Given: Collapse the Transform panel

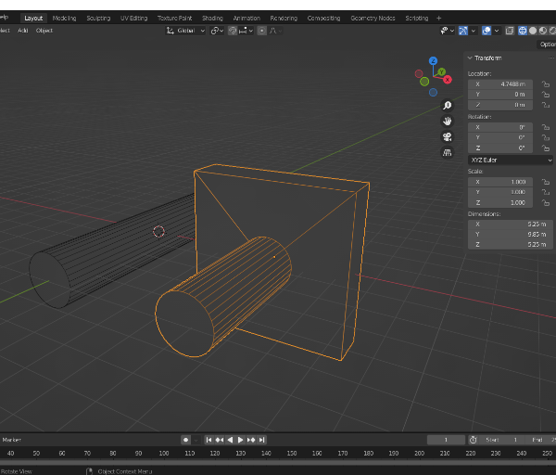Looking at the screenshot, I should click(x=470, y=58).
